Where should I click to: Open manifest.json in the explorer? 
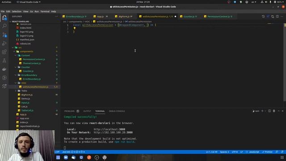point(27,40)
